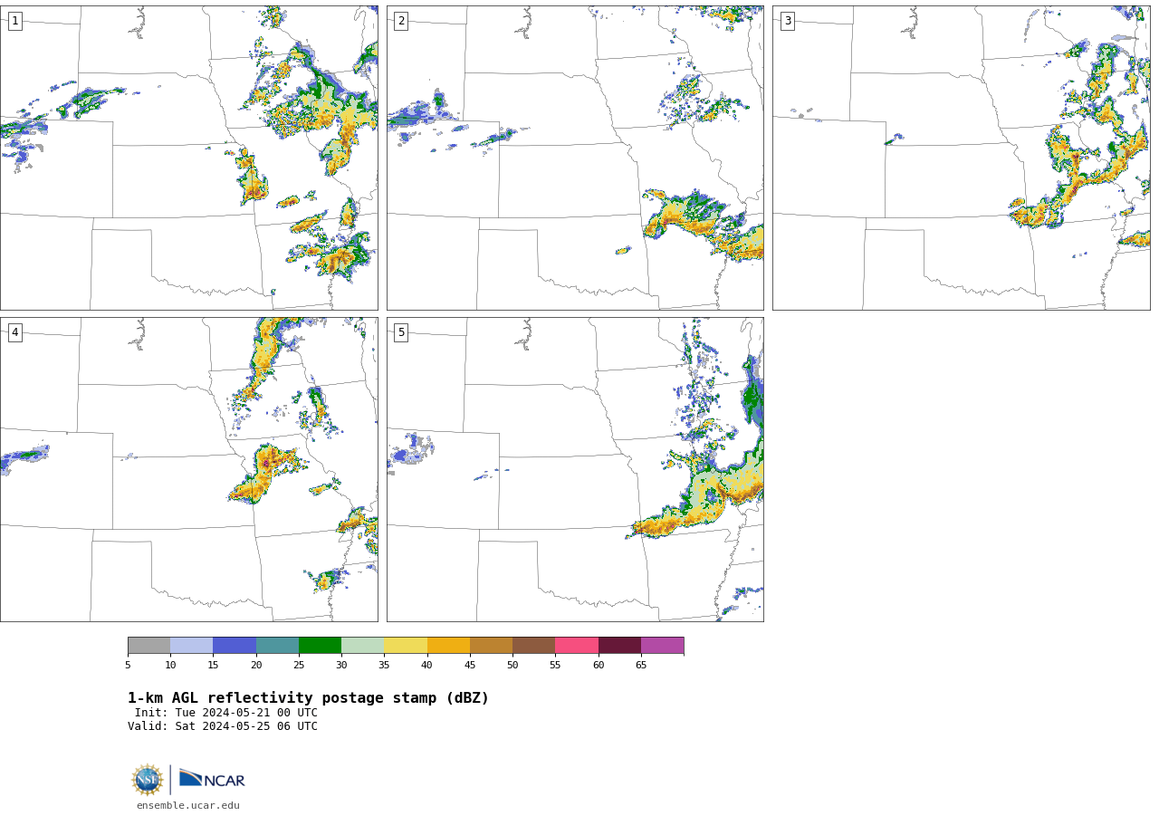1159x816 pixels.
Task: Click the light blue 10-15 dBZ swatch
Action: 192,646
